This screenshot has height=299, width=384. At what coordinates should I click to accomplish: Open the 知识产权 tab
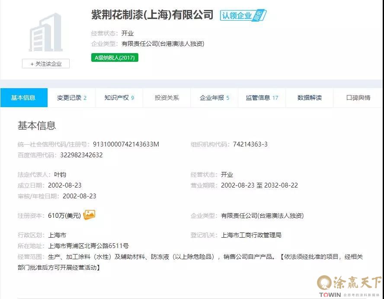click(119, 98)
